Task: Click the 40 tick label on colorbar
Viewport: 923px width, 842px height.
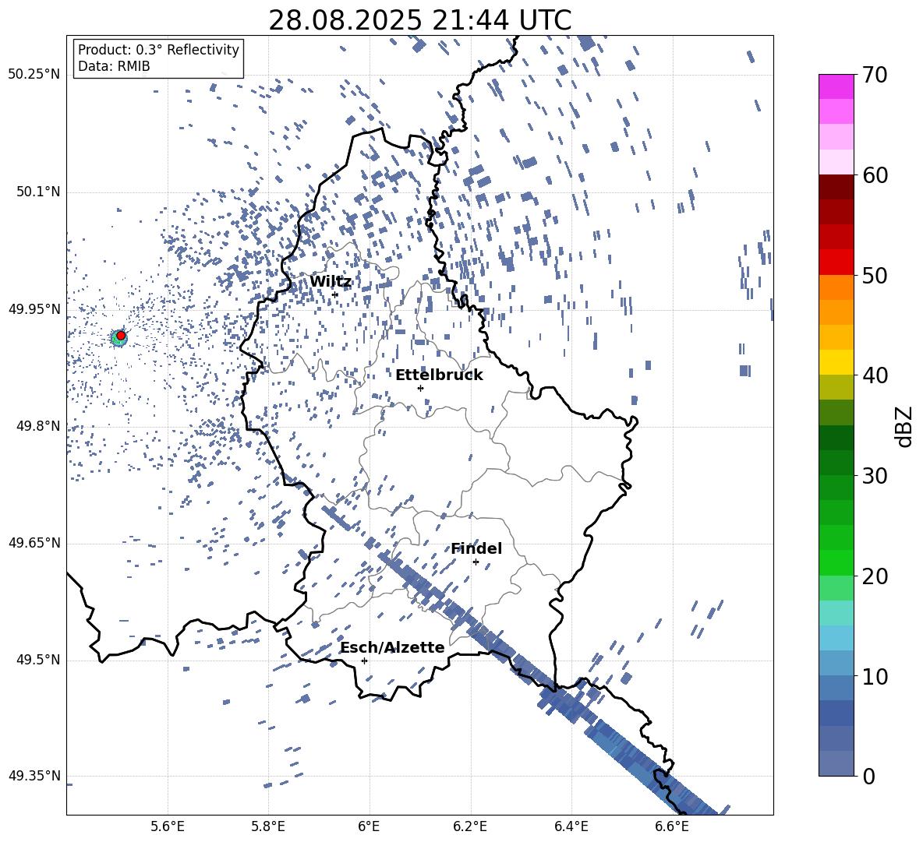Action: [x=875, y=375]
